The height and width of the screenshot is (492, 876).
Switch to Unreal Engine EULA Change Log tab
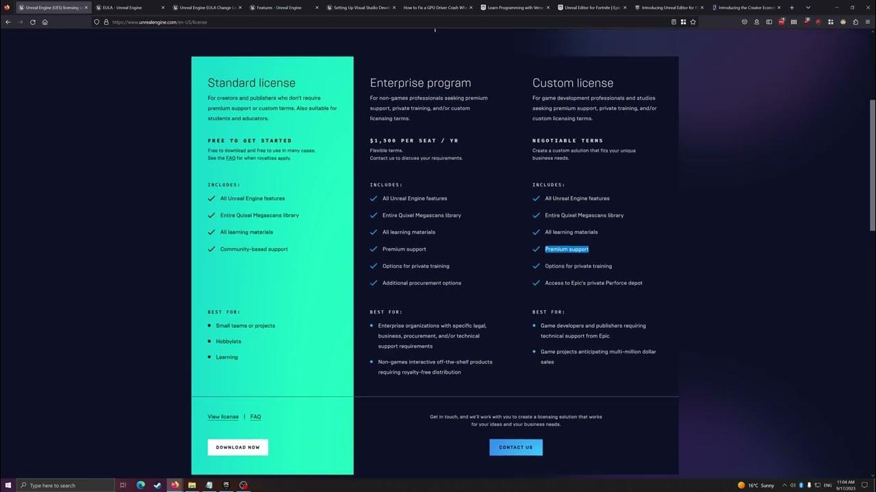[x=207, y=8]
